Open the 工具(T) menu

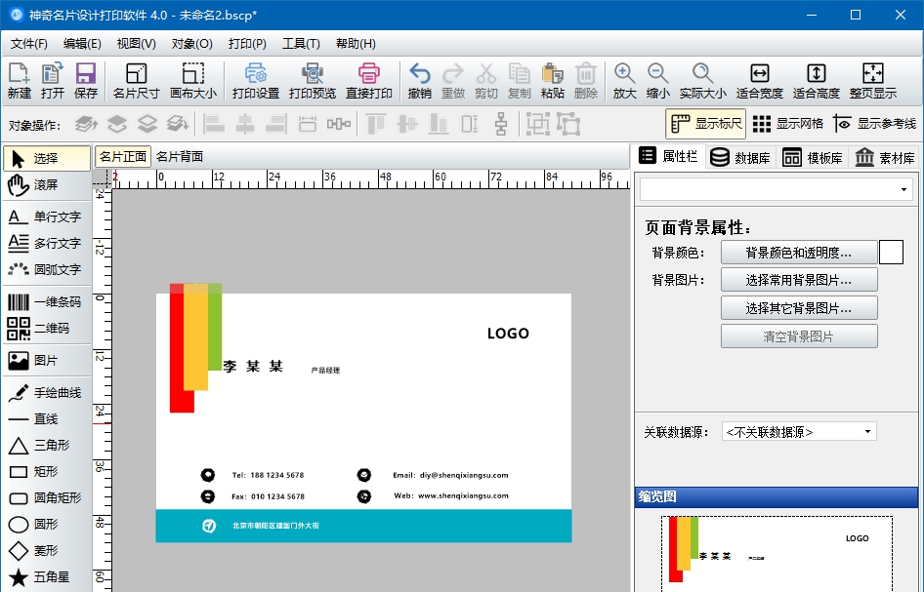coord(299,43)
